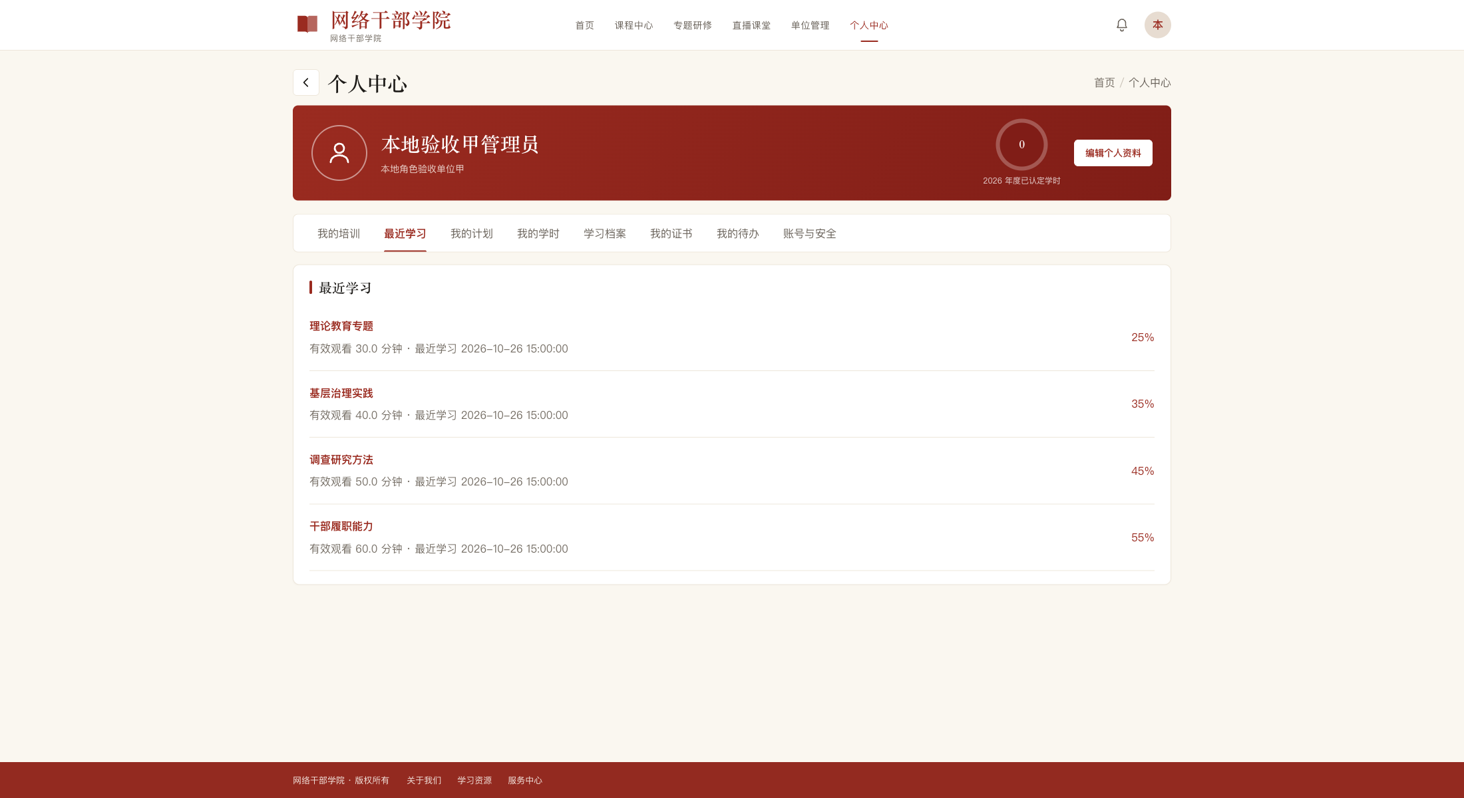
Task: Open the 学习档案 tab
Action: point(605,233)
